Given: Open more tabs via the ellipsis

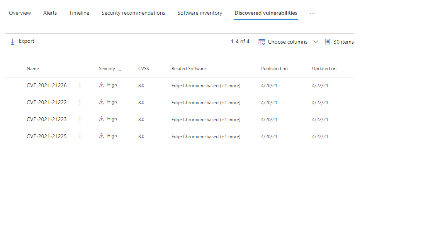Looking at the screenshot, I should coord(313,13).
